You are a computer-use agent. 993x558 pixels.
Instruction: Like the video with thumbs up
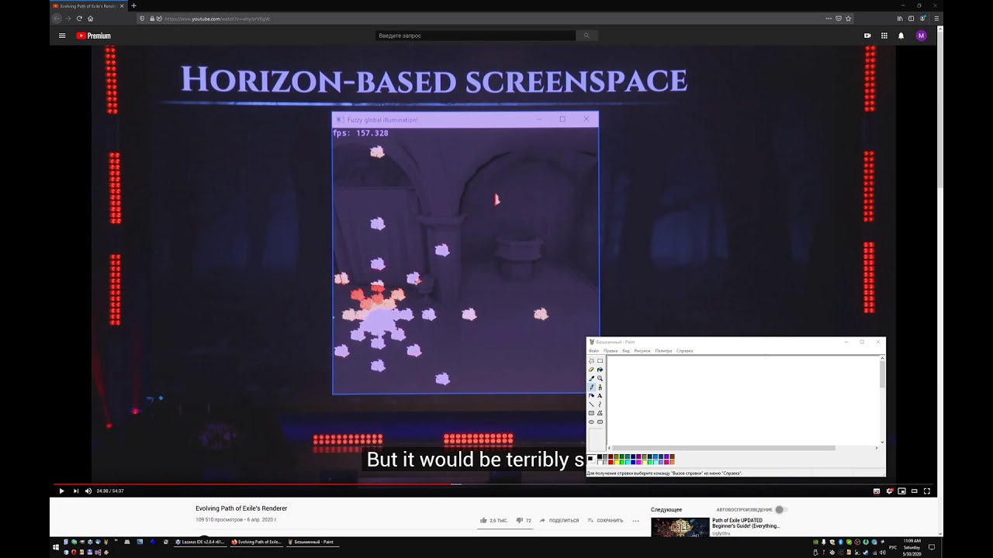(x=483, y=521)
